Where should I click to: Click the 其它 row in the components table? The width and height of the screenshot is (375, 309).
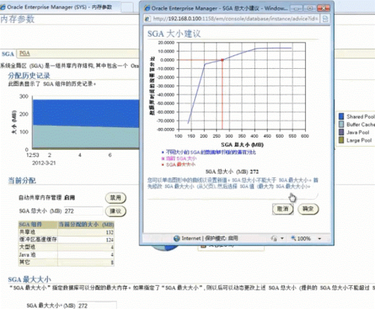tap(66, 262)
